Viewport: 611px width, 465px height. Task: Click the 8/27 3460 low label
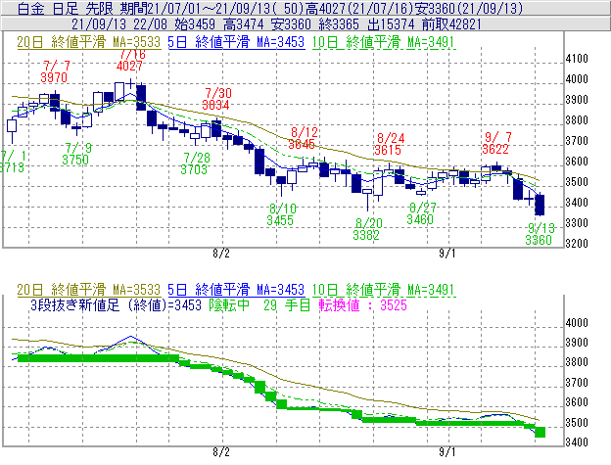click(x=421, y=213)
